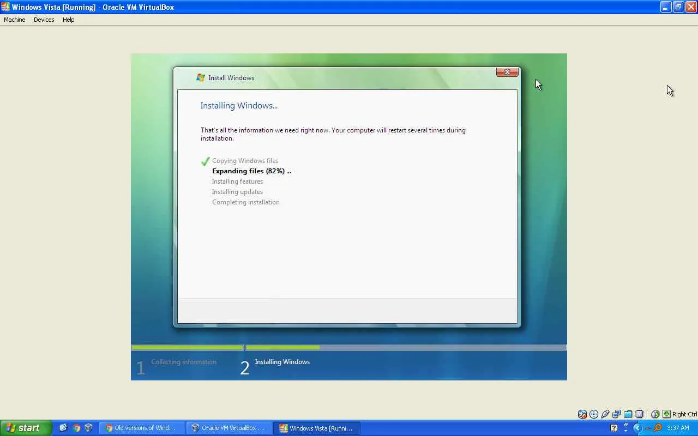Click the blue back-arrow tray expander
This screenshot has height=436, width=698.
637,428
